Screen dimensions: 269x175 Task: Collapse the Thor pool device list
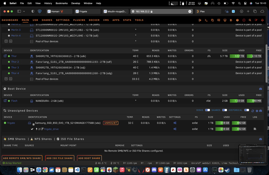coord(11,79)
